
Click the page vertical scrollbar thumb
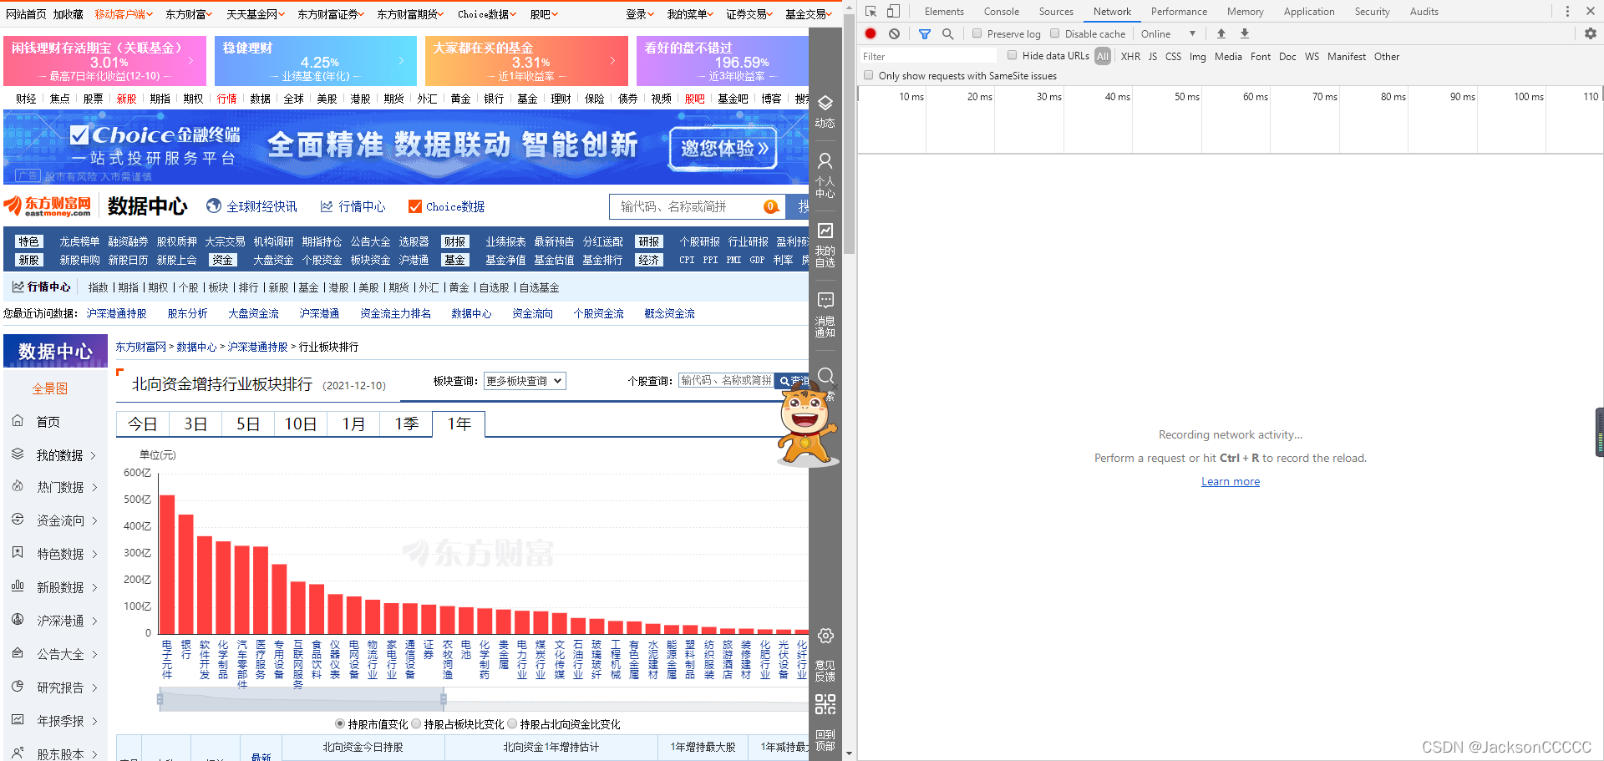pos(849,134)
